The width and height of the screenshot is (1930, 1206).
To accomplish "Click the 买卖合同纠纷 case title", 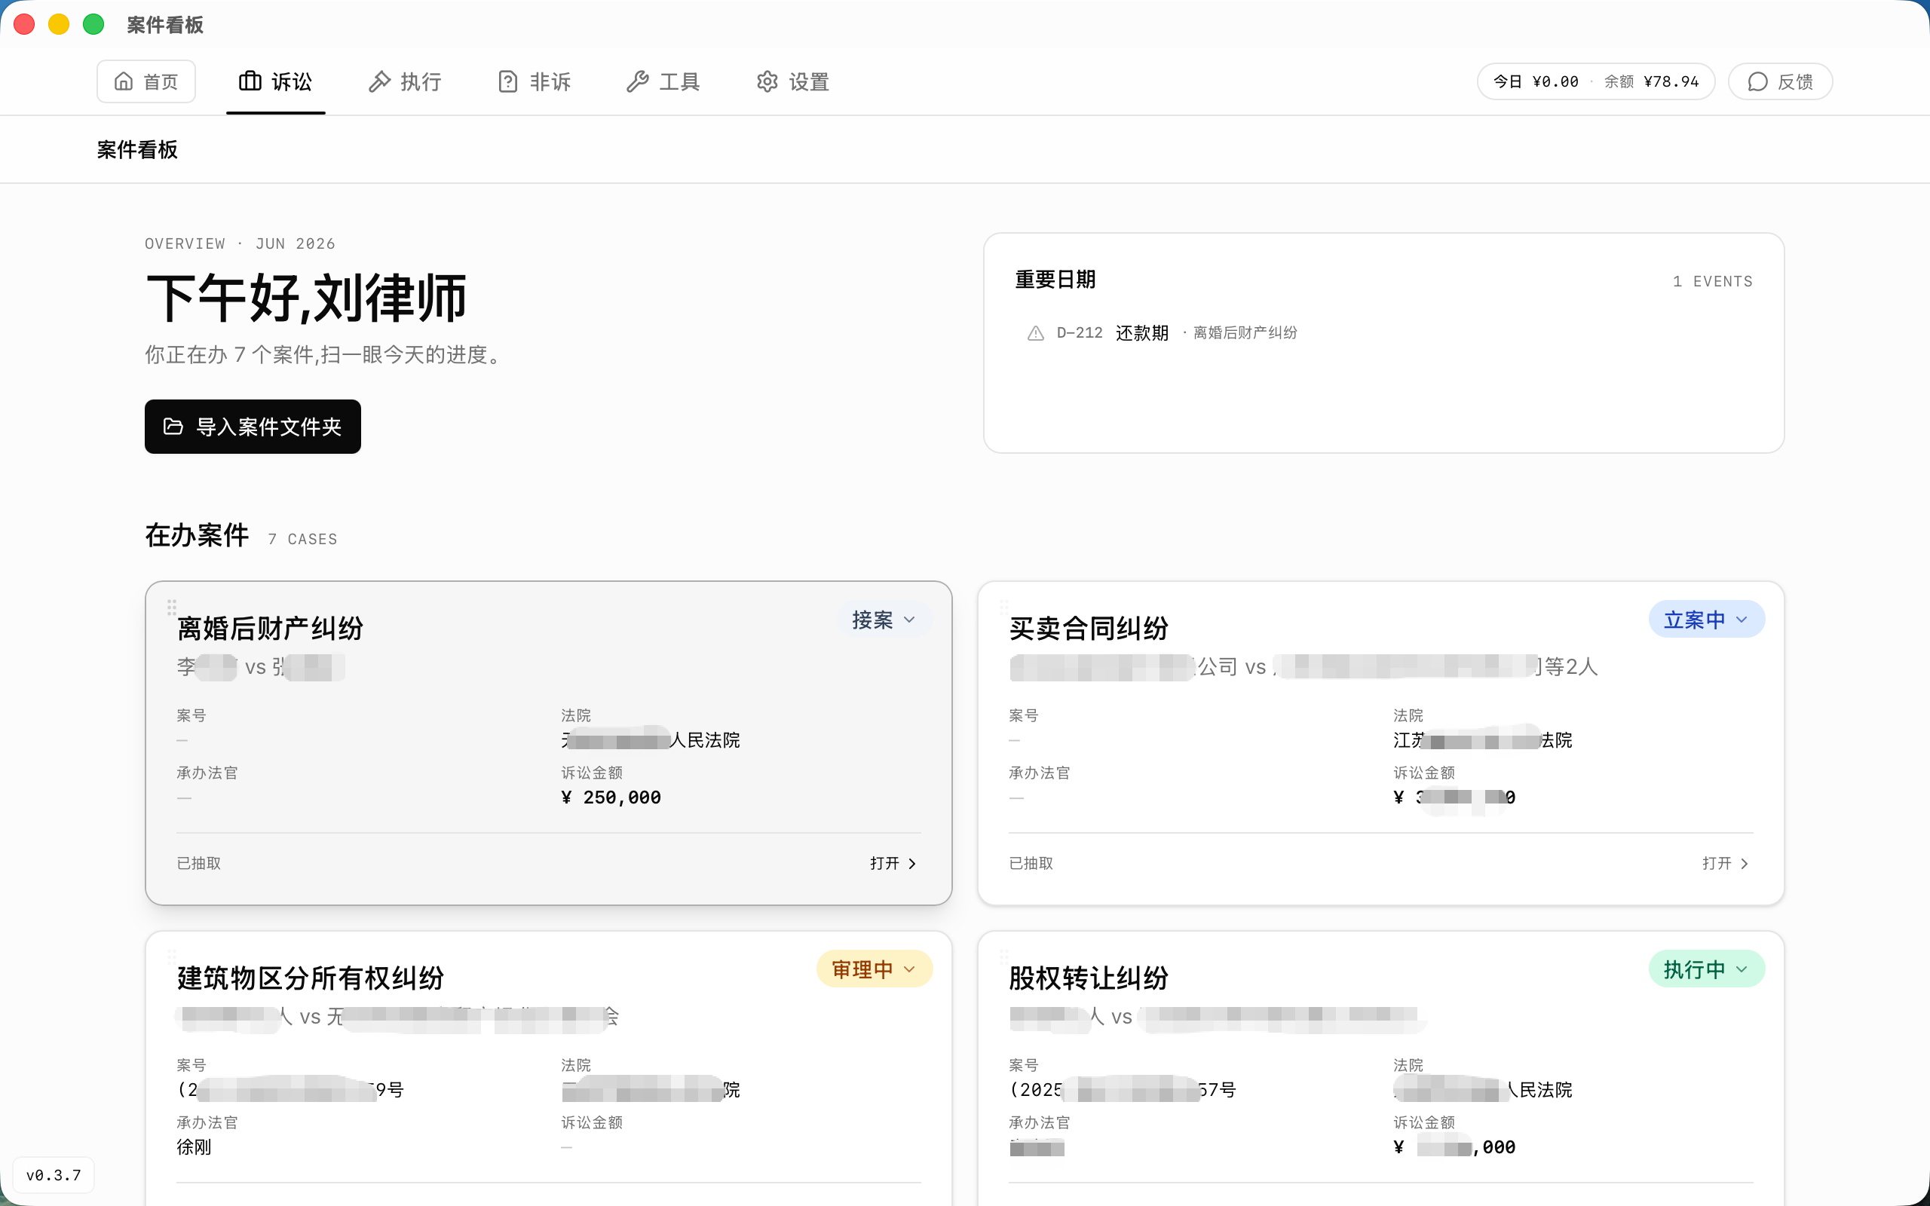I will tap(1088, 629).
